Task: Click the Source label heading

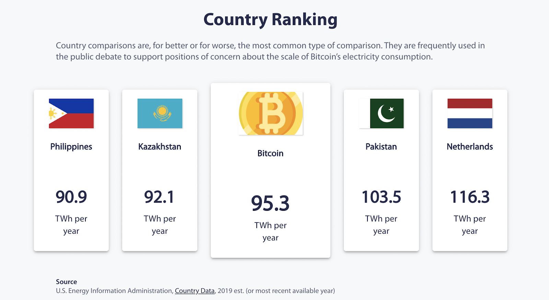Action: click(67, 282)
